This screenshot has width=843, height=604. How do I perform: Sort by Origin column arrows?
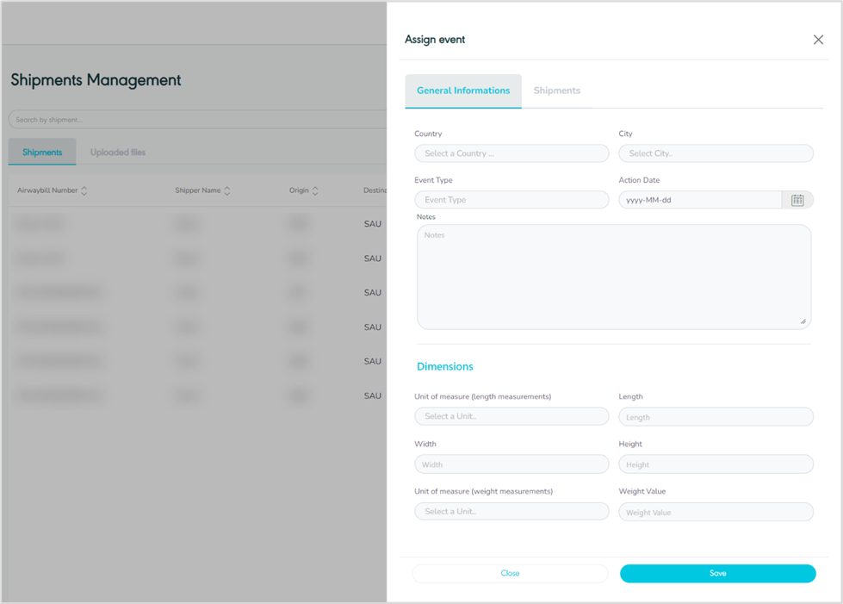pos(315,190)
